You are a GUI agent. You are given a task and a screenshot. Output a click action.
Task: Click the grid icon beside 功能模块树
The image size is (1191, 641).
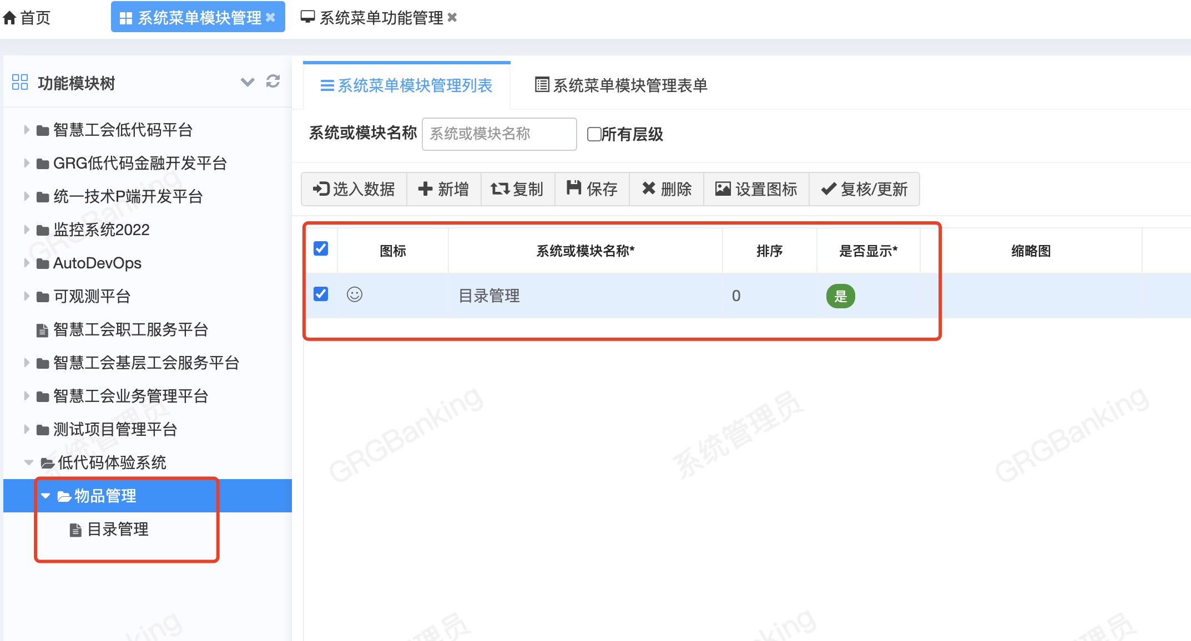20,82
